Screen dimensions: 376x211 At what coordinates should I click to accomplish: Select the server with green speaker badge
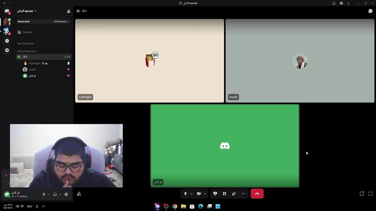[7, 22]
